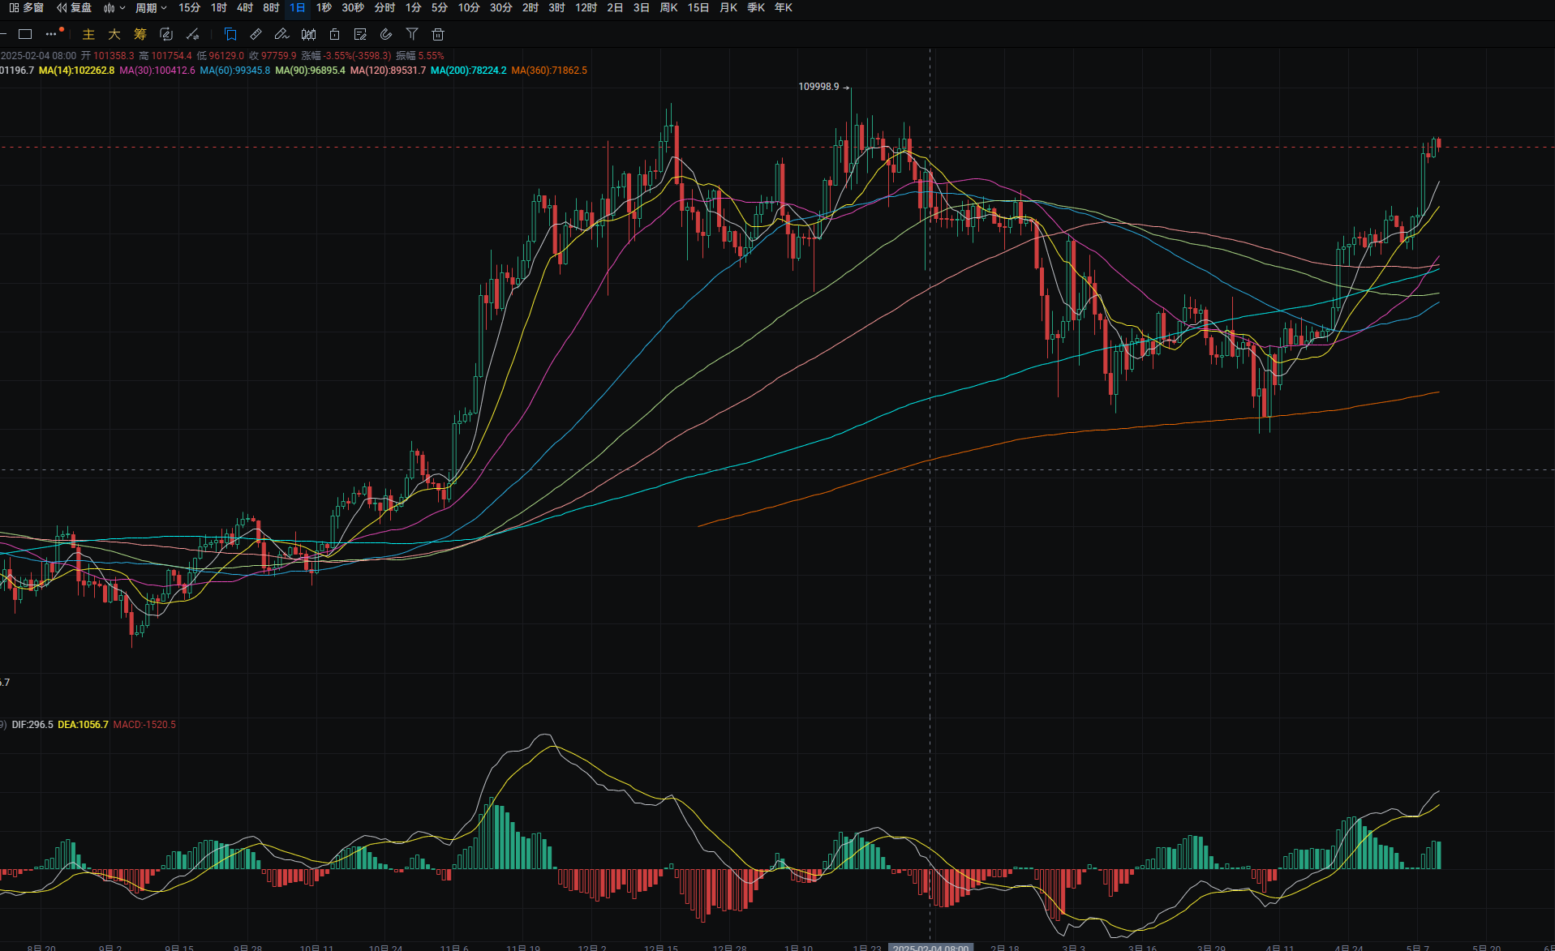Viewport: 1555px width, 951px height.
Task: Open the note edit icon
Action: [x=360, y=34]
